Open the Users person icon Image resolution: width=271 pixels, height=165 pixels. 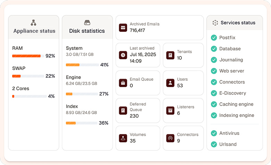(x=170, y=83)
